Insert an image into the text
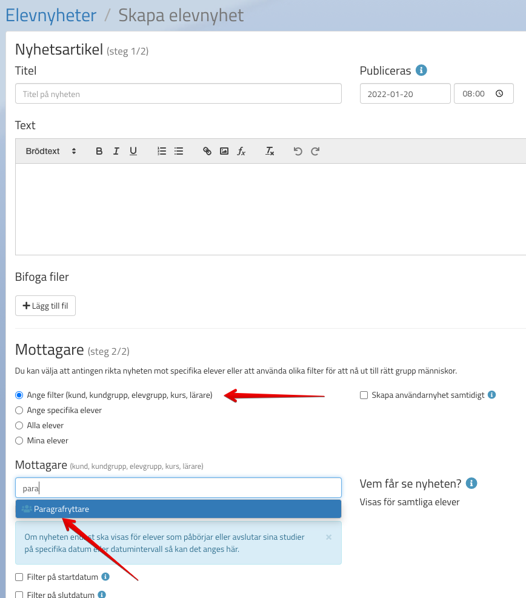The height and width of the screenshot is (598, 526). click(x=224, y=151)
